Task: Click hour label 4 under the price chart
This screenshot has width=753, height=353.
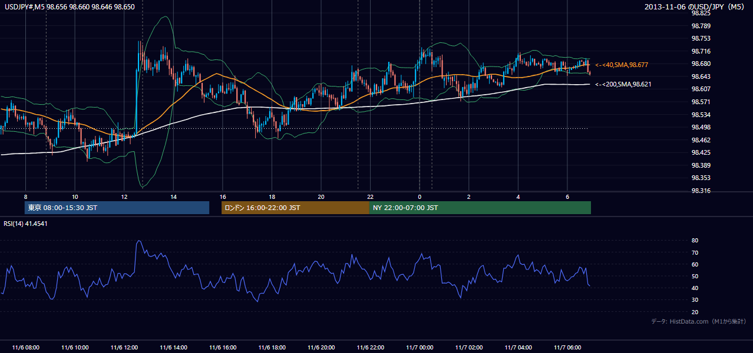Action: pyautogui.click(x=518, y=197)
